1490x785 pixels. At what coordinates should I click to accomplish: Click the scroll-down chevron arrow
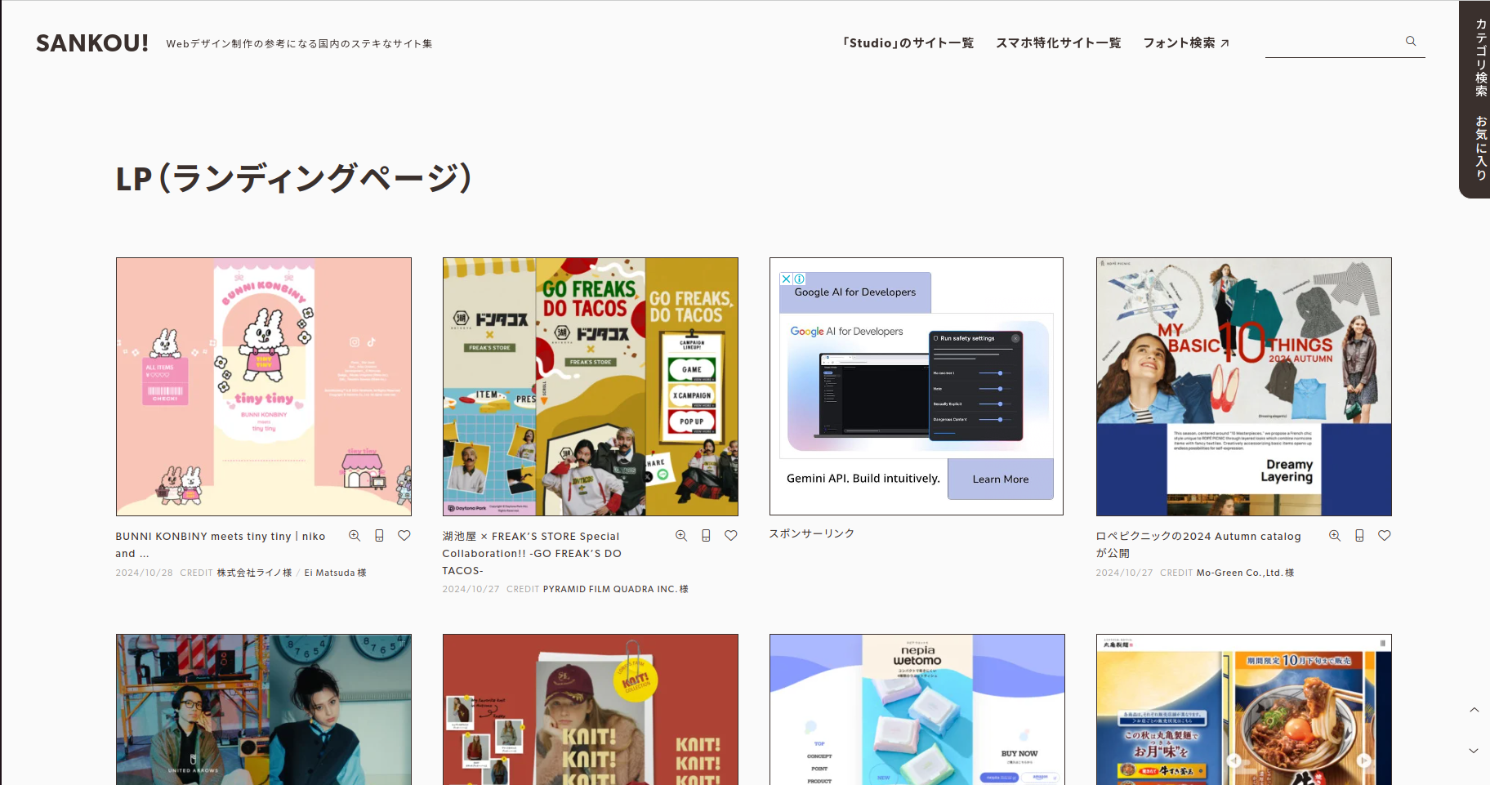(x=1474, y=751)
